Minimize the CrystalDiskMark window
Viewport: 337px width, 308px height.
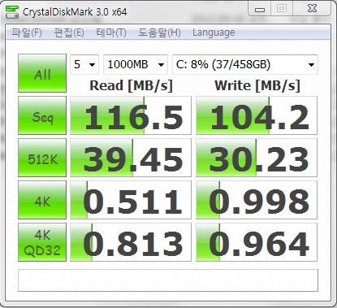point(260,10)
